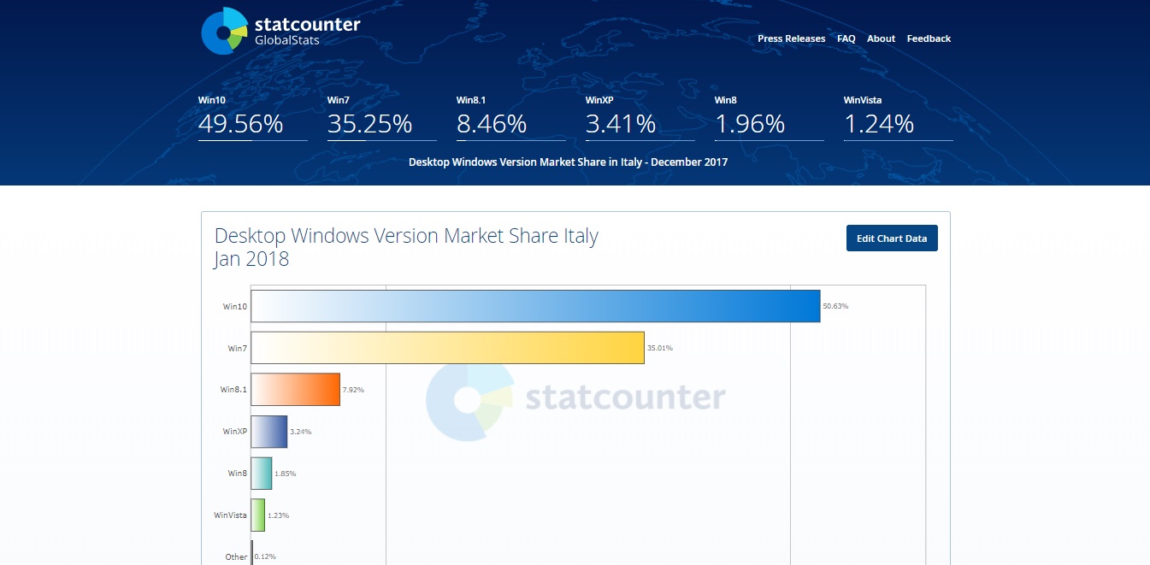Click the Win8.1 axis label in chart
This screenshot has height=565, width=1150.
[x=233, y=390]
